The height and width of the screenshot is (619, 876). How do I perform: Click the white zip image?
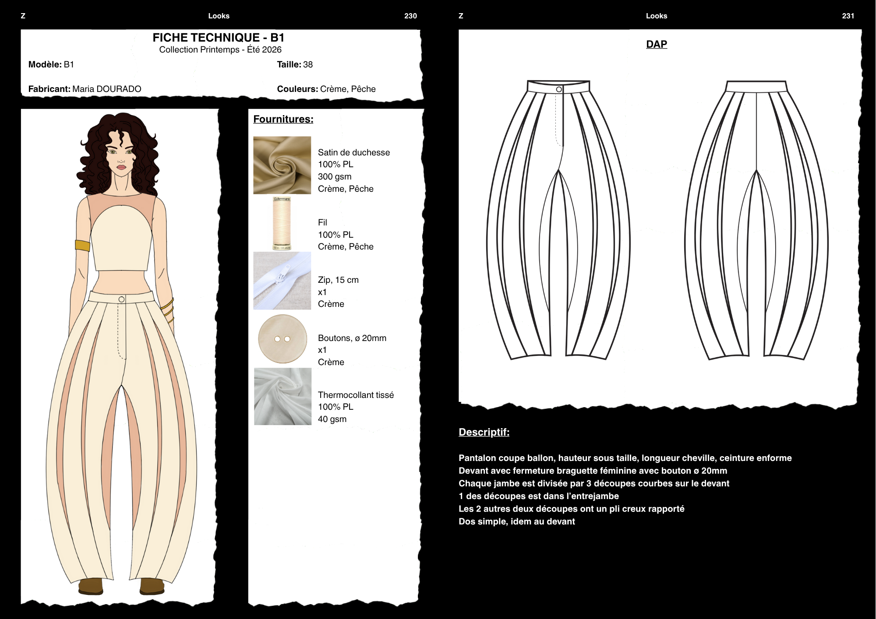(x=282, y=281)
